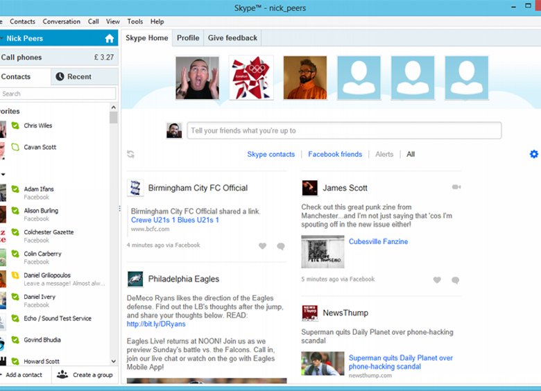
Task: Collapse the contact group below Cavan Scott
Action: click(x=3, y=174)
